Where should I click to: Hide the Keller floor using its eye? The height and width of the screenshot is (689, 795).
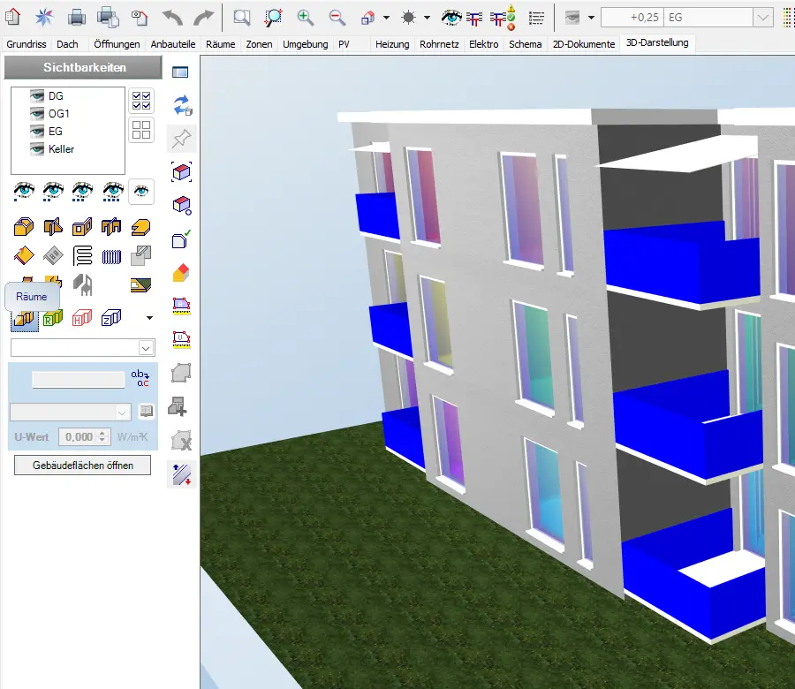point(37,149)
